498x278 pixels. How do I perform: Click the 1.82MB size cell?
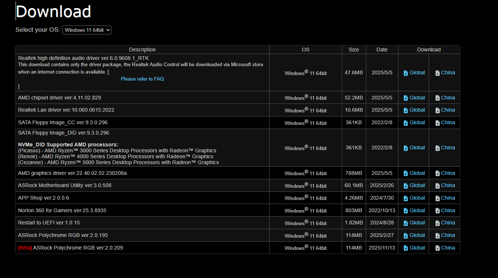[354, 223]
